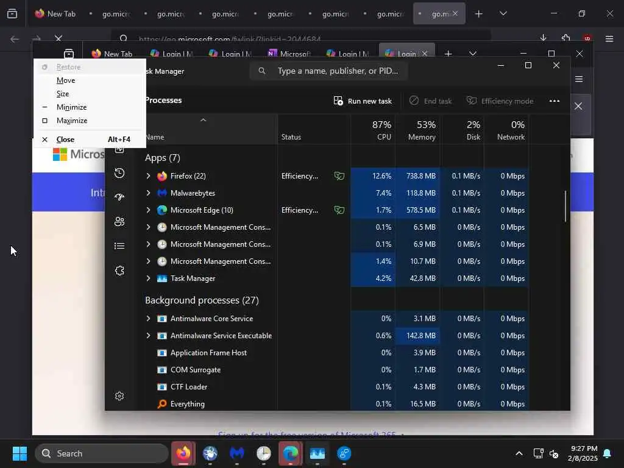Switch to Firefox New Tab tab
Screen dimensions: 624x468
tap(55, 14)
